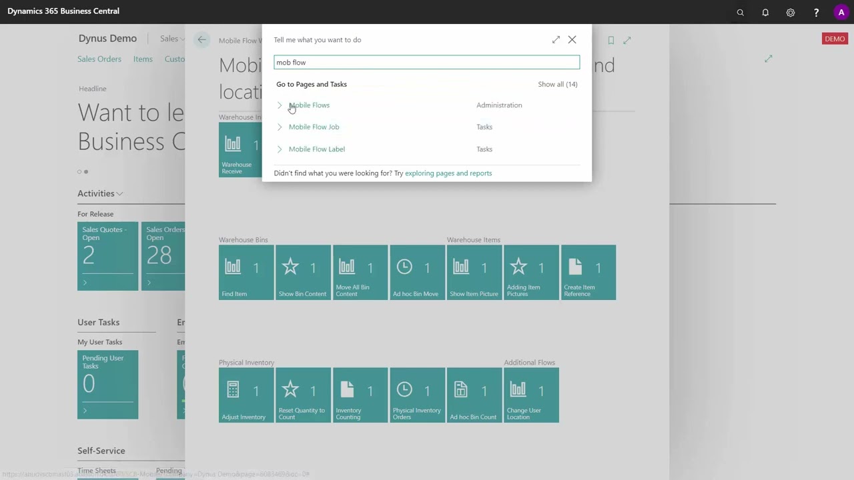Bookmark the Mobile Flow page
The width and height of the screenshot is (854, 480).
pyautogui.click(x=610, y=40)
